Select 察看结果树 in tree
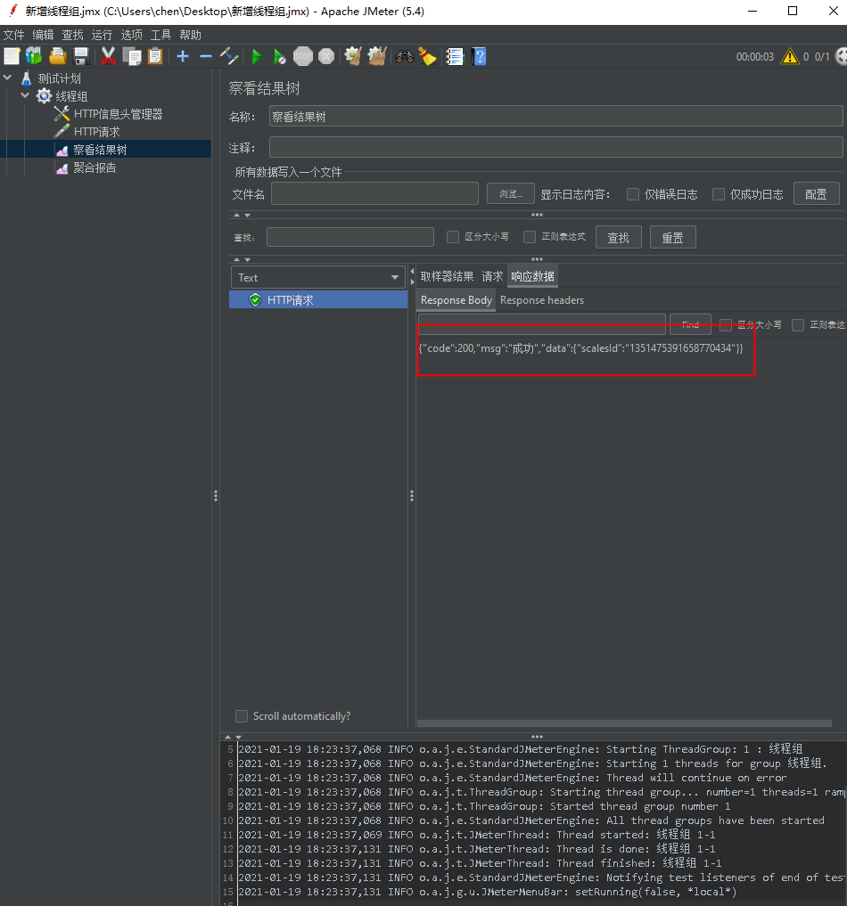Image resolution: width=847 pixels, height=906 pixels. coord(100,150)
